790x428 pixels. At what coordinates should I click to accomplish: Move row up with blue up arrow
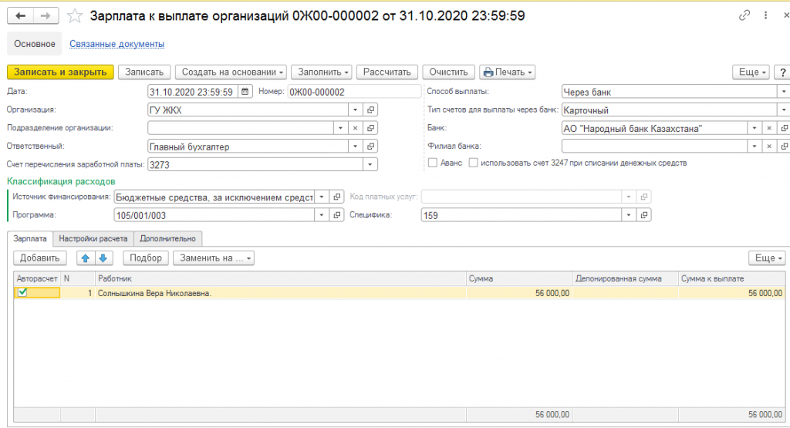point(85,258)
